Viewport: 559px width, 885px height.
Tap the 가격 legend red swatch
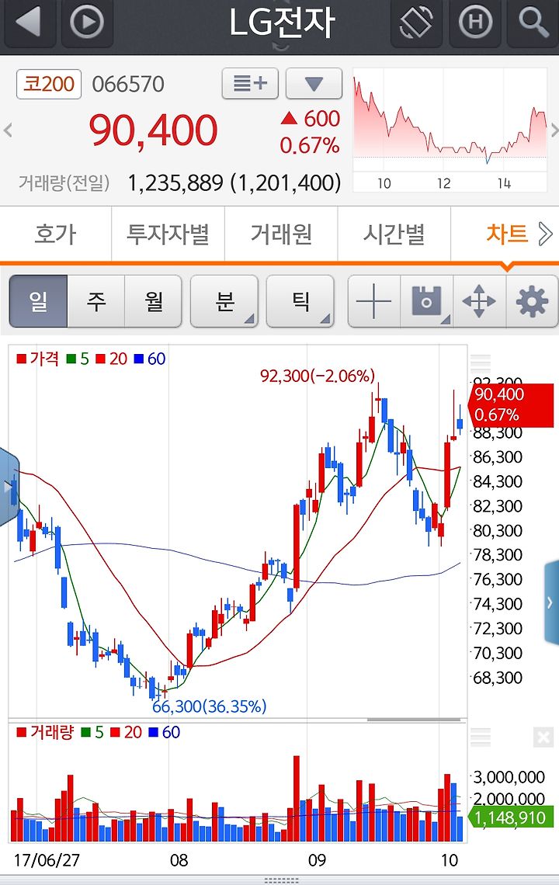click(22, 359)
